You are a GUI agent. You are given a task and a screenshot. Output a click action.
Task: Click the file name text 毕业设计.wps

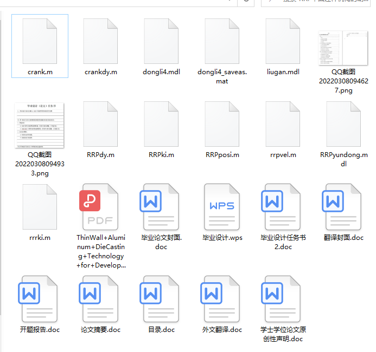click(x=222, y=238)
